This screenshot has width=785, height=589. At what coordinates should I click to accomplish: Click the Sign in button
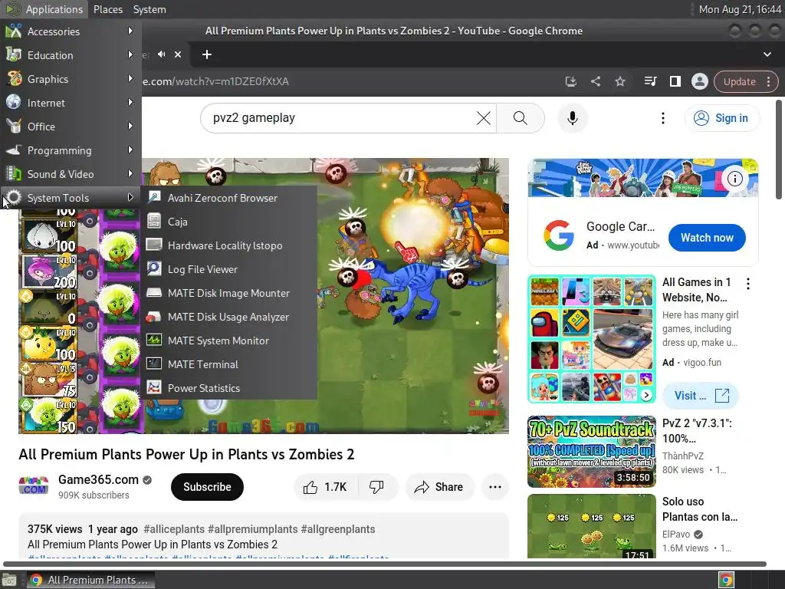pos(722,118)
